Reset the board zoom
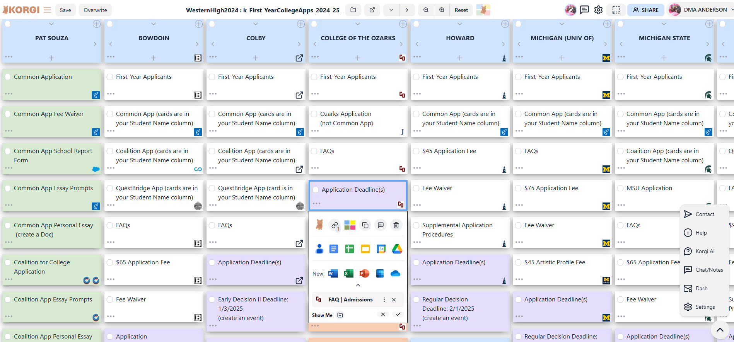The height and width of the screenshot is (342, 734). (461, 10)
